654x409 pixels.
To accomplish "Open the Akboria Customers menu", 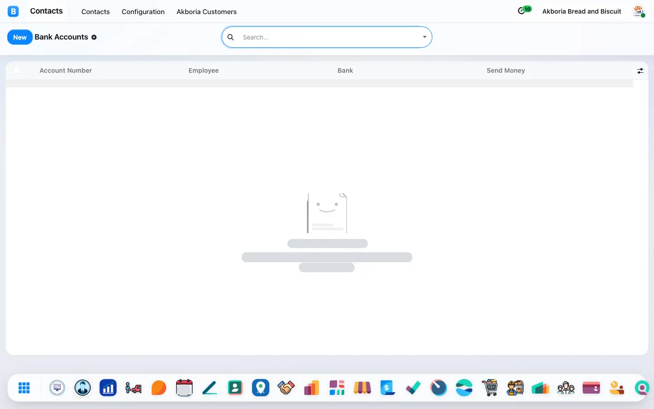I will [x=207, y=12].
